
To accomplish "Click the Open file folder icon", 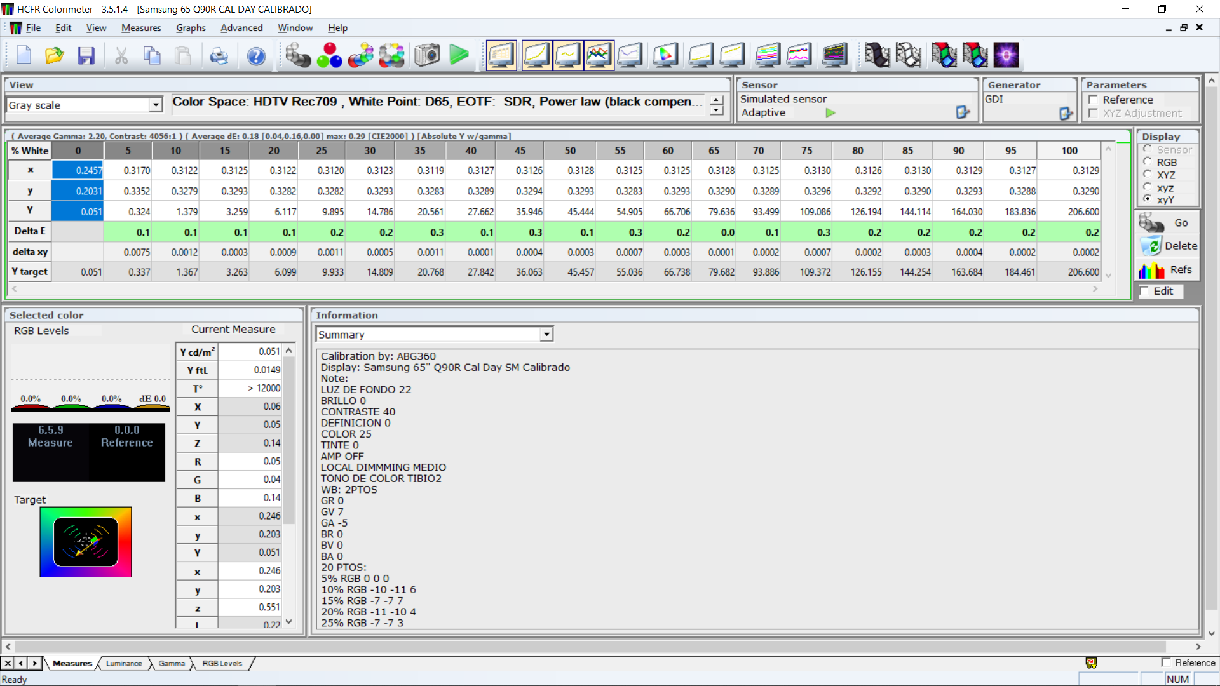I will click(55, 56).
